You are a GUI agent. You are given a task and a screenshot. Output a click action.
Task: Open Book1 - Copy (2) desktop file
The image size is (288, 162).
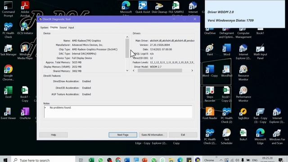click(226, 94)
